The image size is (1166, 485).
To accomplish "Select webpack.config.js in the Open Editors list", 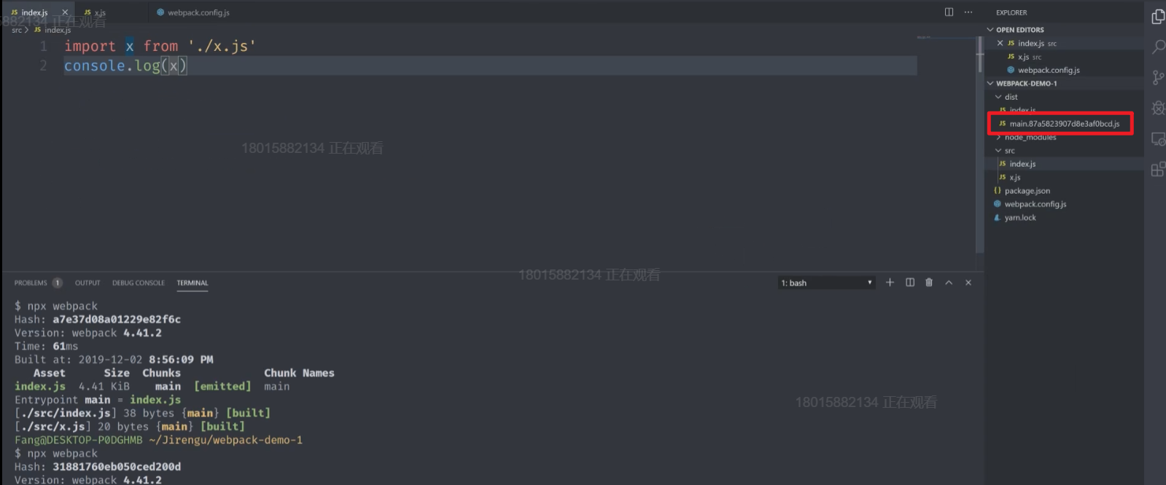I will pos(1064,70).
